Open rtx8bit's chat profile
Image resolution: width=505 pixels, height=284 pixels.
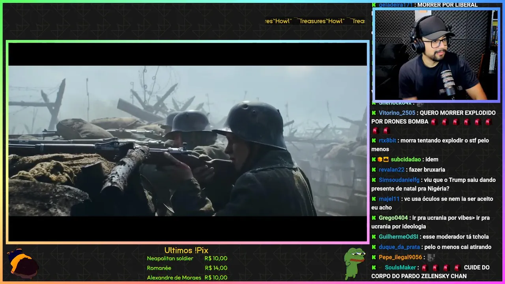[387, 140]
